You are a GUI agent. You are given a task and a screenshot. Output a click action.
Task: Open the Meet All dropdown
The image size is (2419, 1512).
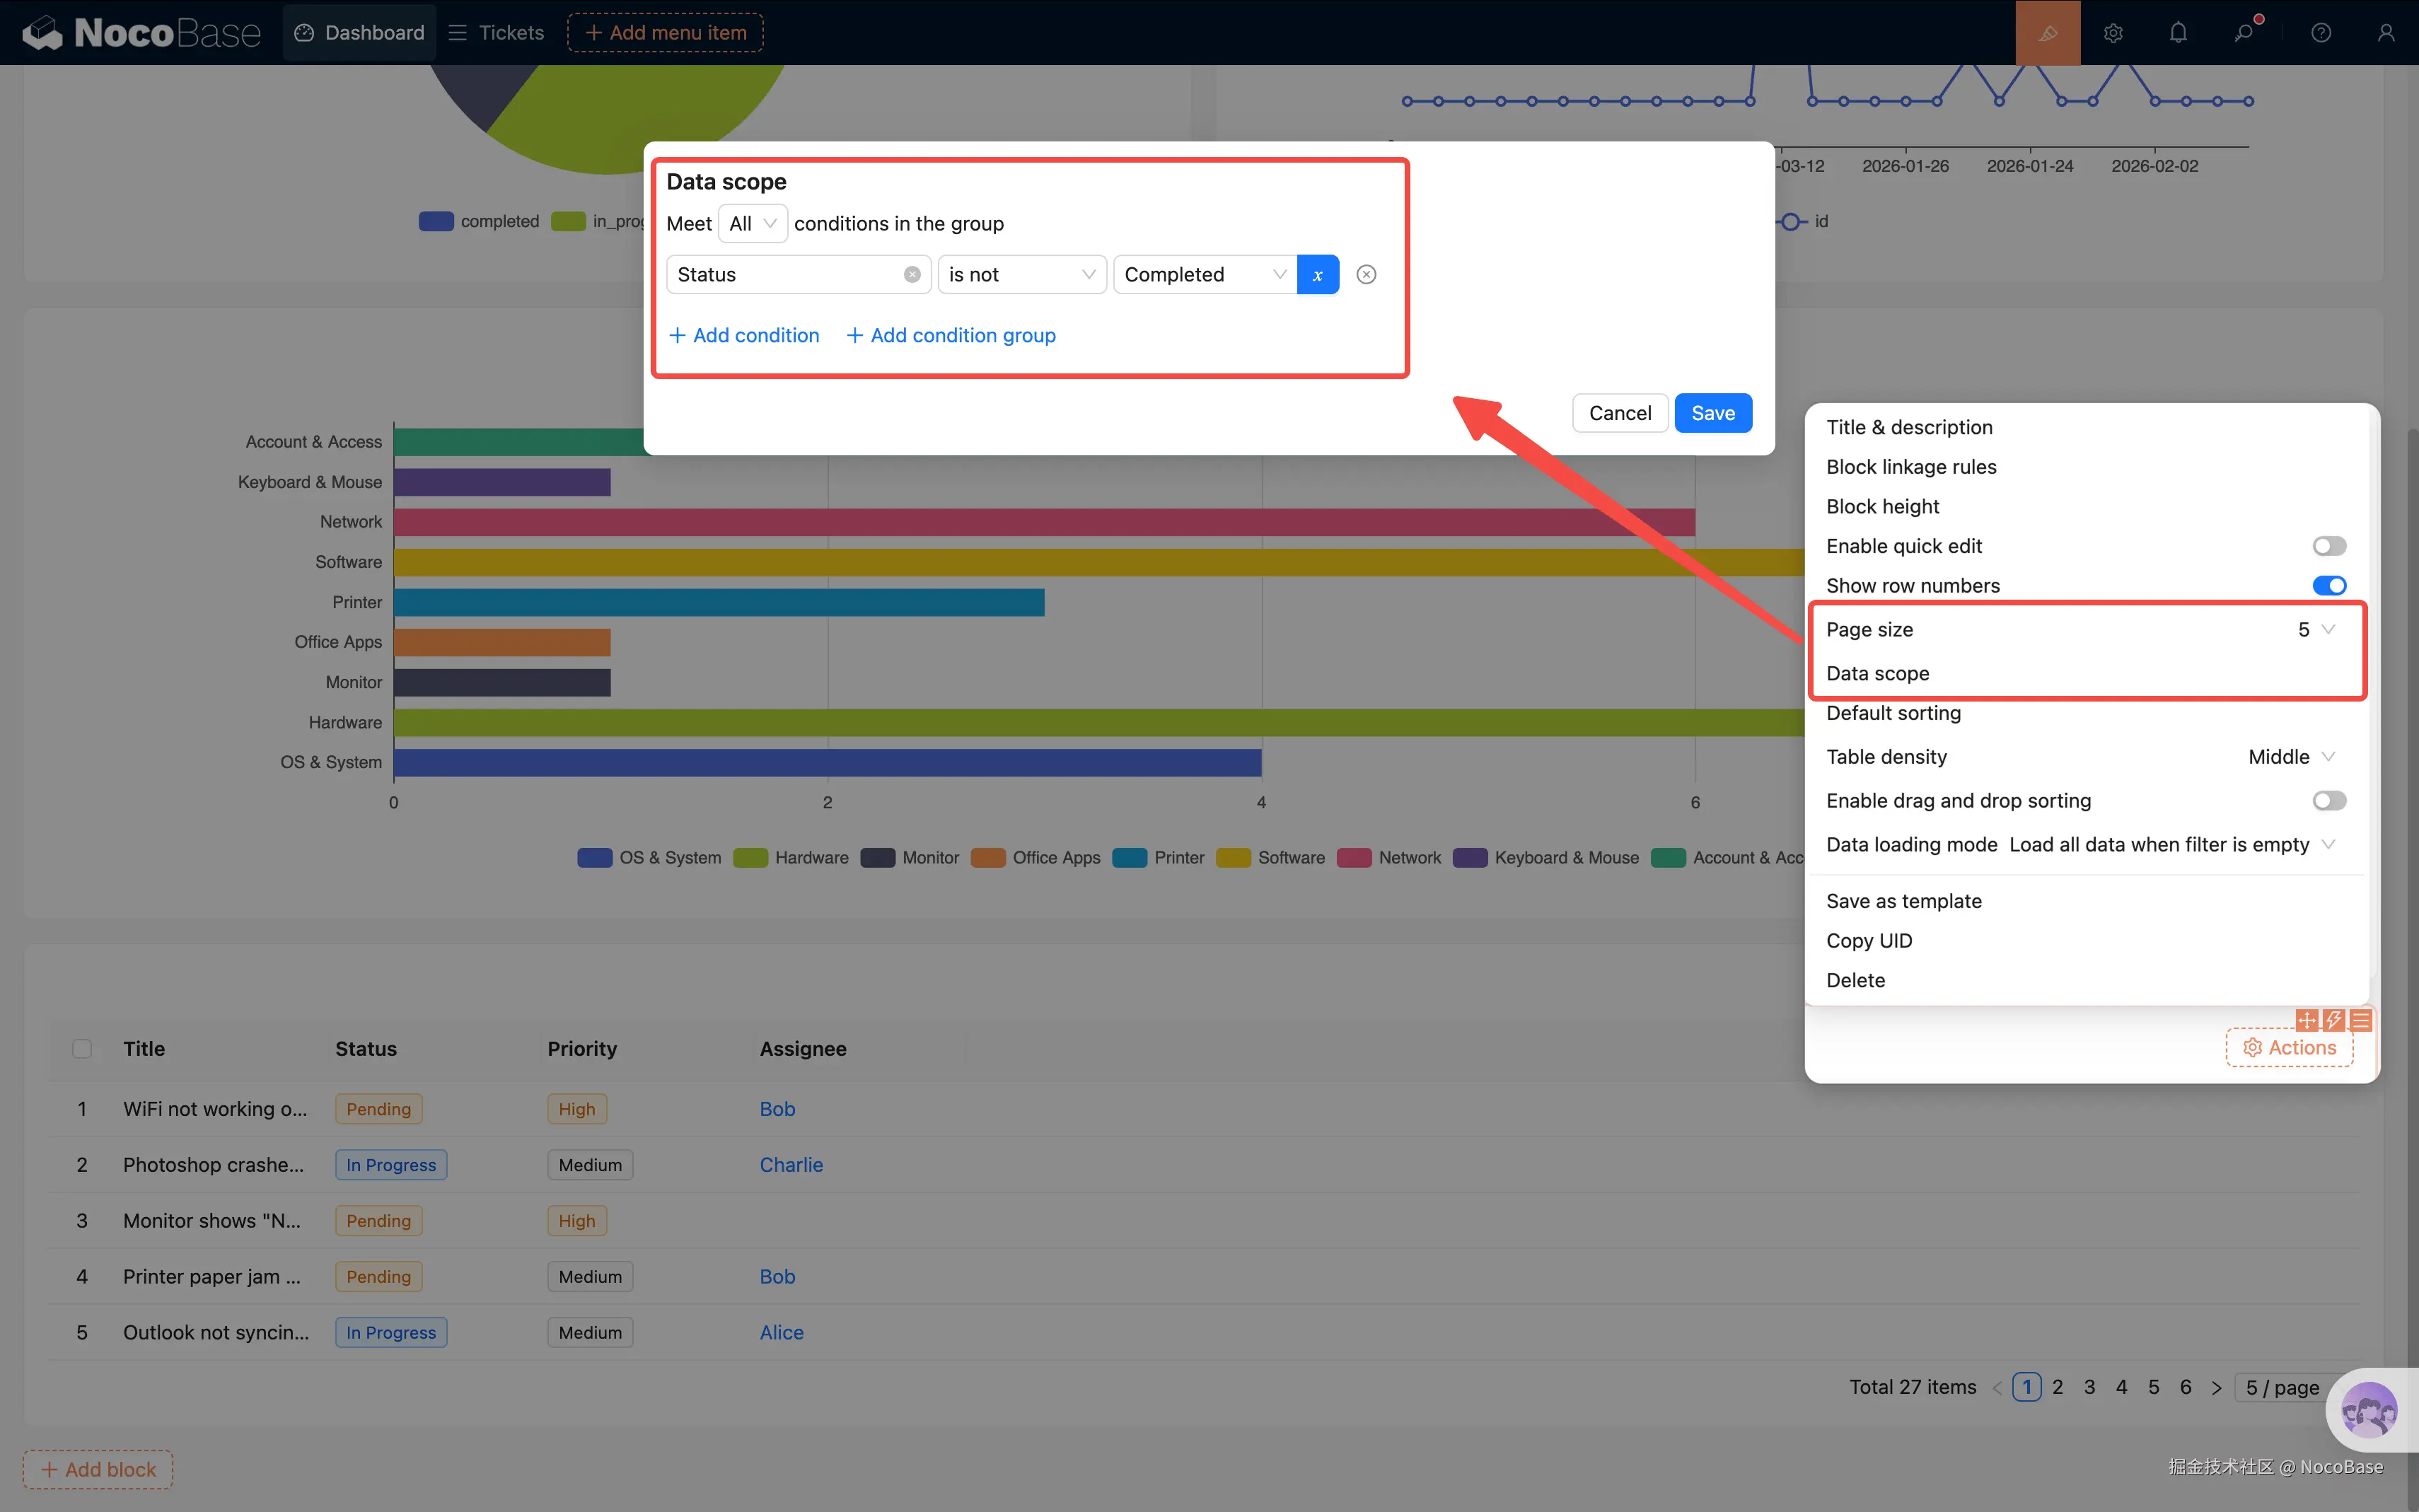(x=752, y=223)
